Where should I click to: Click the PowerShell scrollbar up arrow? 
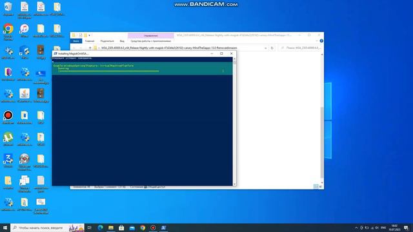[x=234, y=59]
